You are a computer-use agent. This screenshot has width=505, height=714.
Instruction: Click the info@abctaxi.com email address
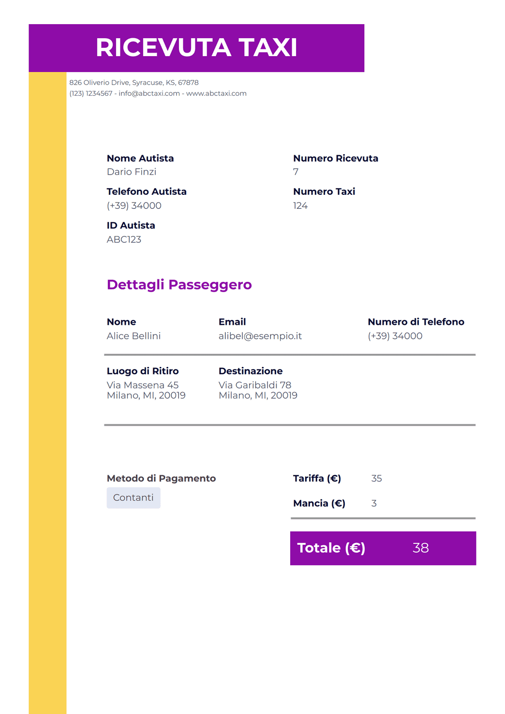[149, 93]
